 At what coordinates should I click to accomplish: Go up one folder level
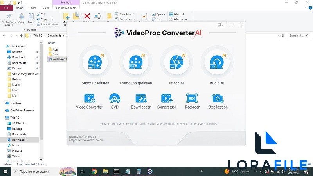coord(21,36)
